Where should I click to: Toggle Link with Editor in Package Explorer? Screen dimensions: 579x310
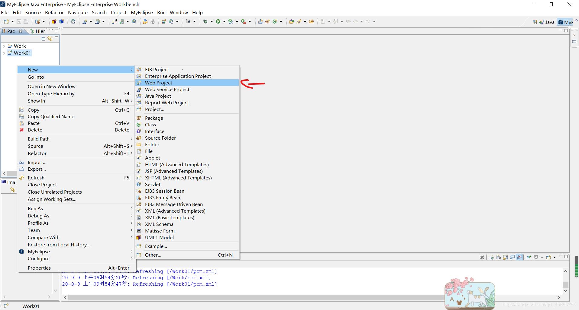coord(50,39)
